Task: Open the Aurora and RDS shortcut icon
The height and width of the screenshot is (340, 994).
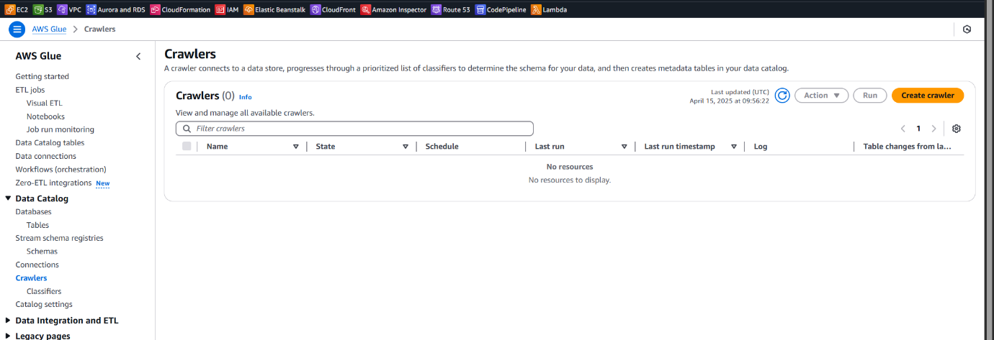Action: [x=91, y=10]
